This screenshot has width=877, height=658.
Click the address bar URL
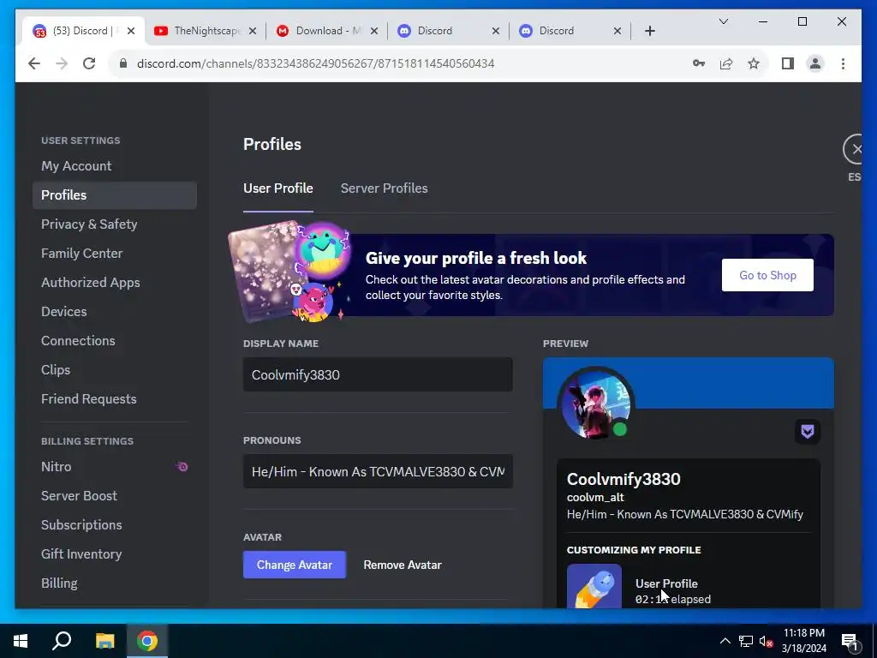tap(315, 63)
